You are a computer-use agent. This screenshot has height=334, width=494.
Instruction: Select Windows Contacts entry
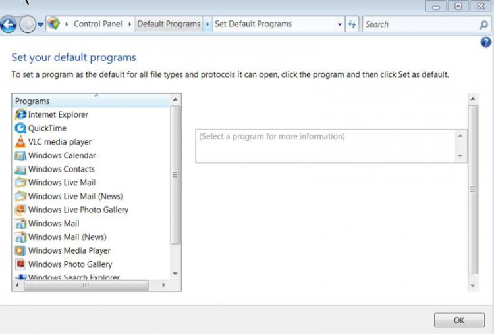[61, 169]
